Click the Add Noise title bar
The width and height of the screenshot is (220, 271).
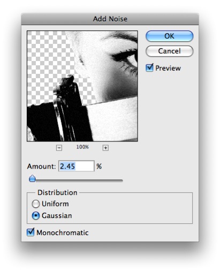(x=110, y=19)
